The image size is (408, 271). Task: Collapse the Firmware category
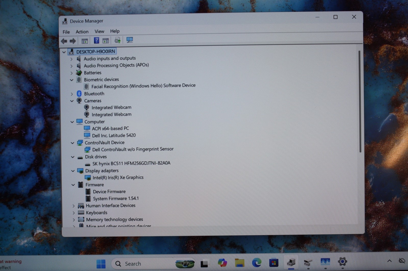click(73, 185)
